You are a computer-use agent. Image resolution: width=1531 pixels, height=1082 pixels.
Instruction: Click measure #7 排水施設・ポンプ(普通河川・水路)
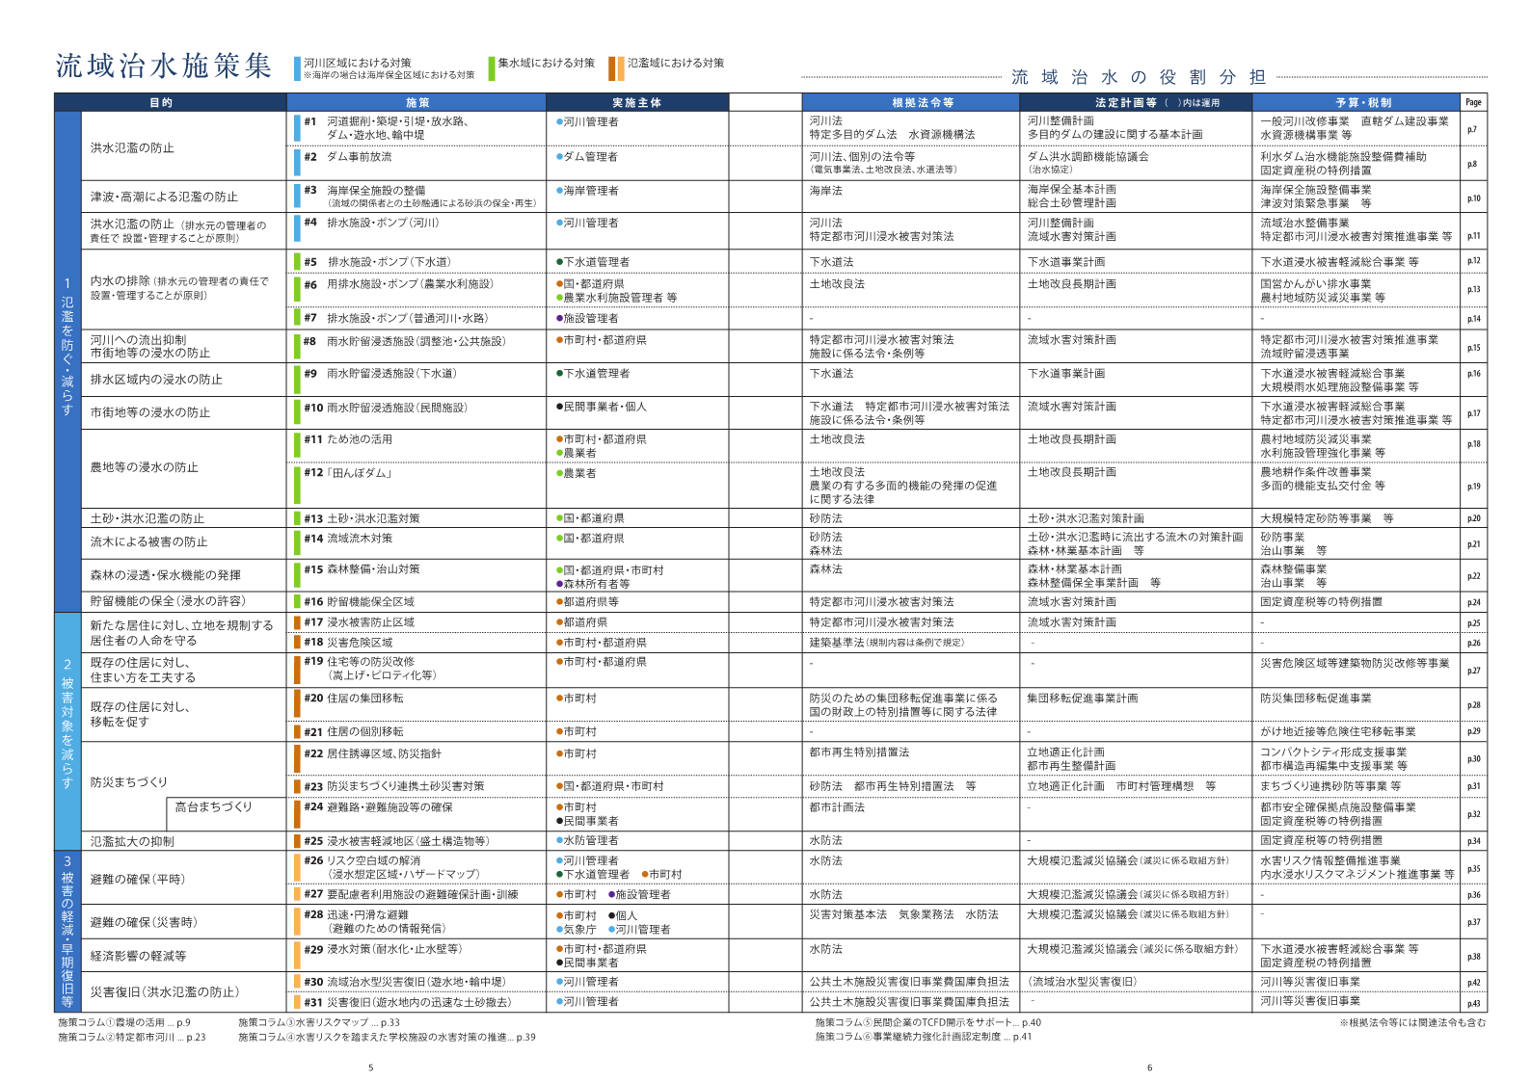[x=395, y=318]
